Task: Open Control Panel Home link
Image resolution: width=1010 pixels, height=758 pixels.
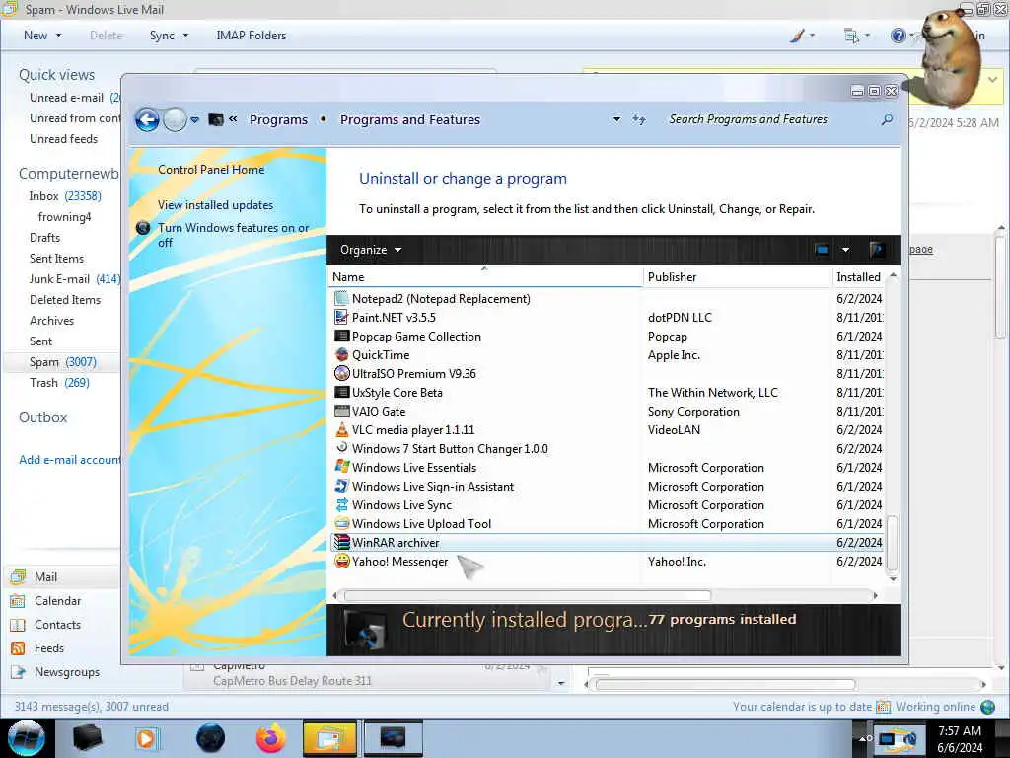Action: click(x=211, y=170)
